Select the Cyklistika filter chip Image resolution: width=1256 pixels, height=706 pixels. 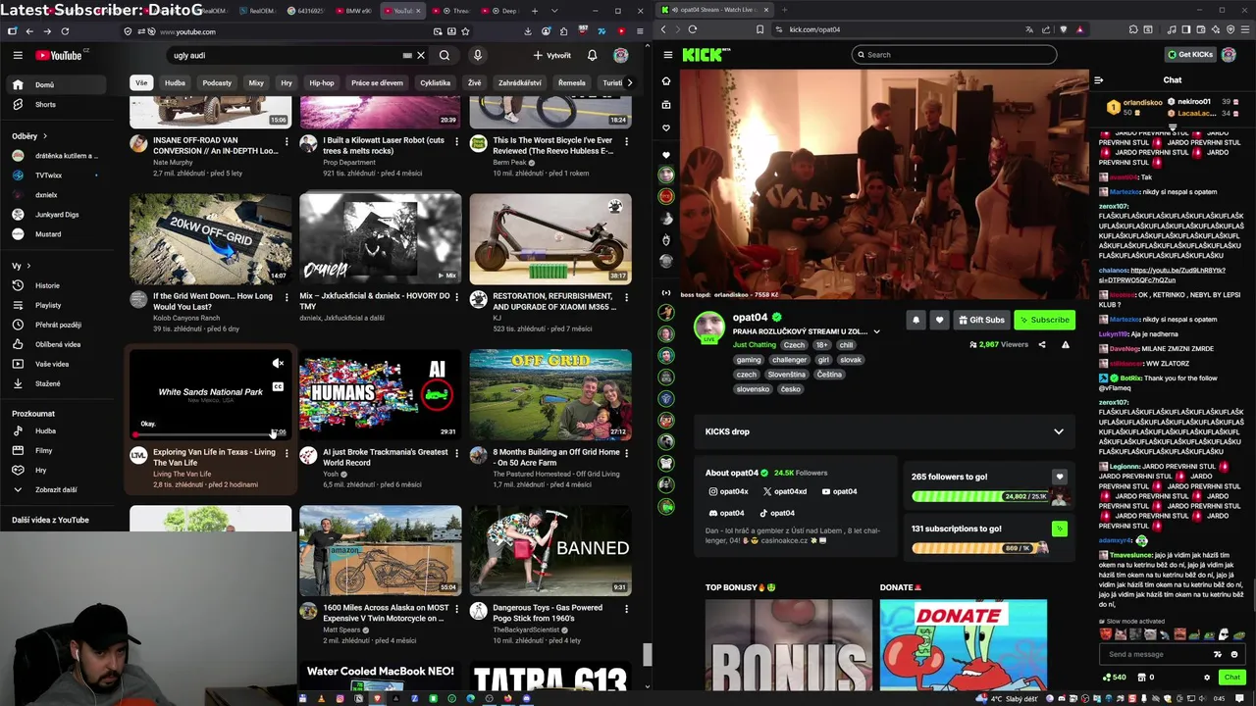(x=435, y=83)
